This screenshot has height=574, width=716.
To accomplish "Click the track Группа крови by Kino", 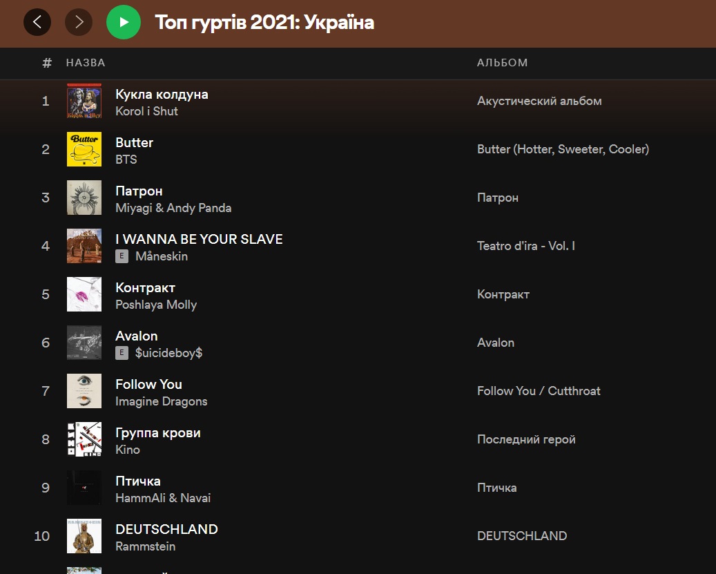I will (157, 432).
